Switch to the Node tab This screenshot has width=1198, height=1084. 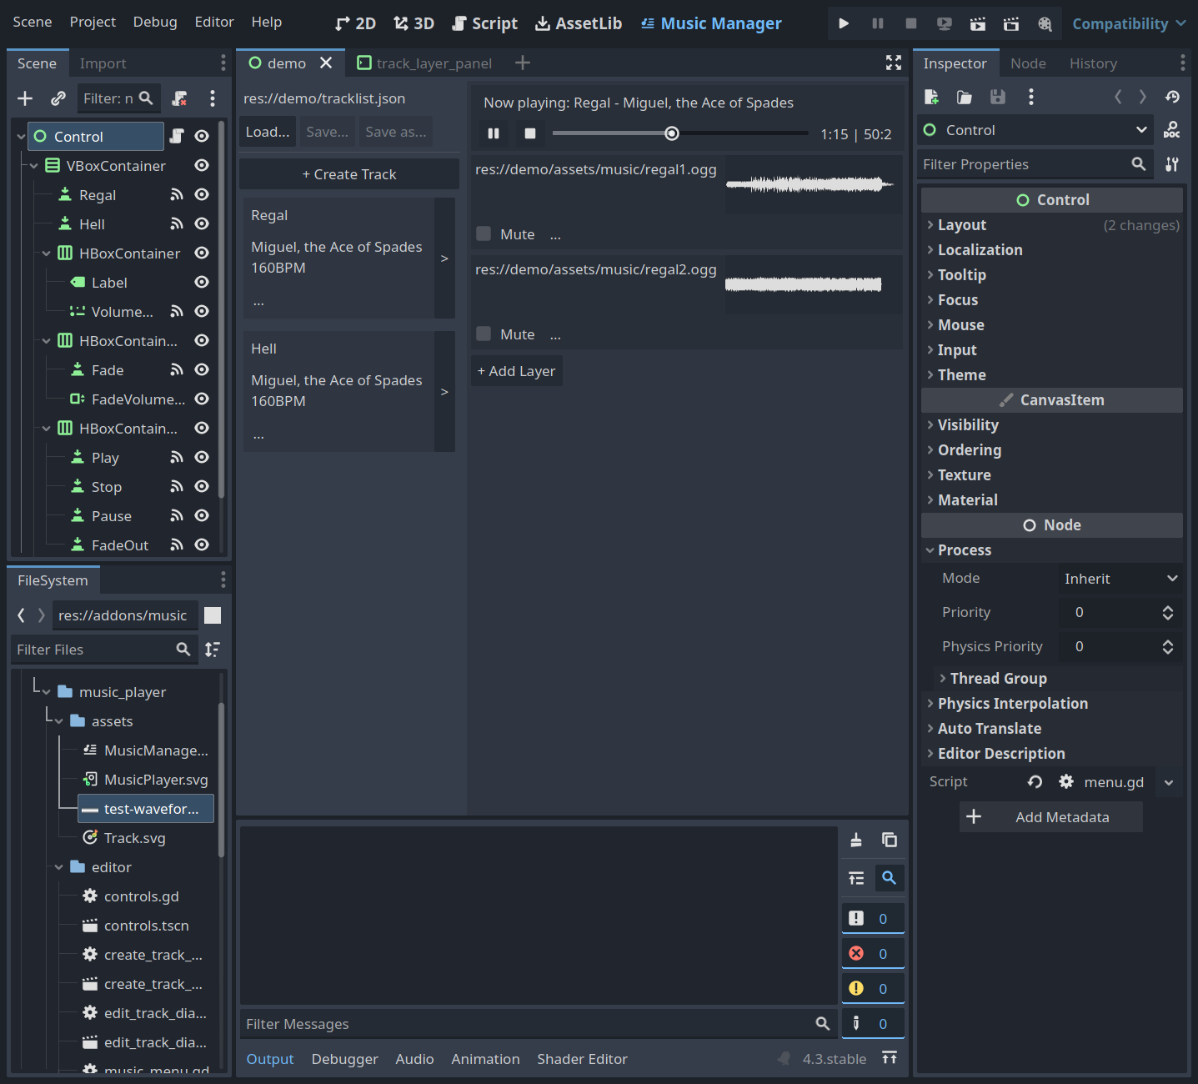1028,63
